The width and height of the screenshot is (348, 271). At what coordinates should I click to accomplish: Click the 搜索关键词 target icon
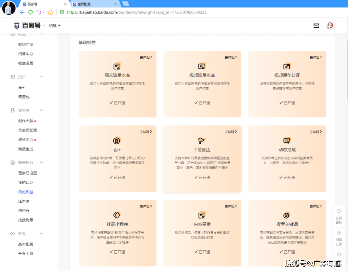pos(287,215)
